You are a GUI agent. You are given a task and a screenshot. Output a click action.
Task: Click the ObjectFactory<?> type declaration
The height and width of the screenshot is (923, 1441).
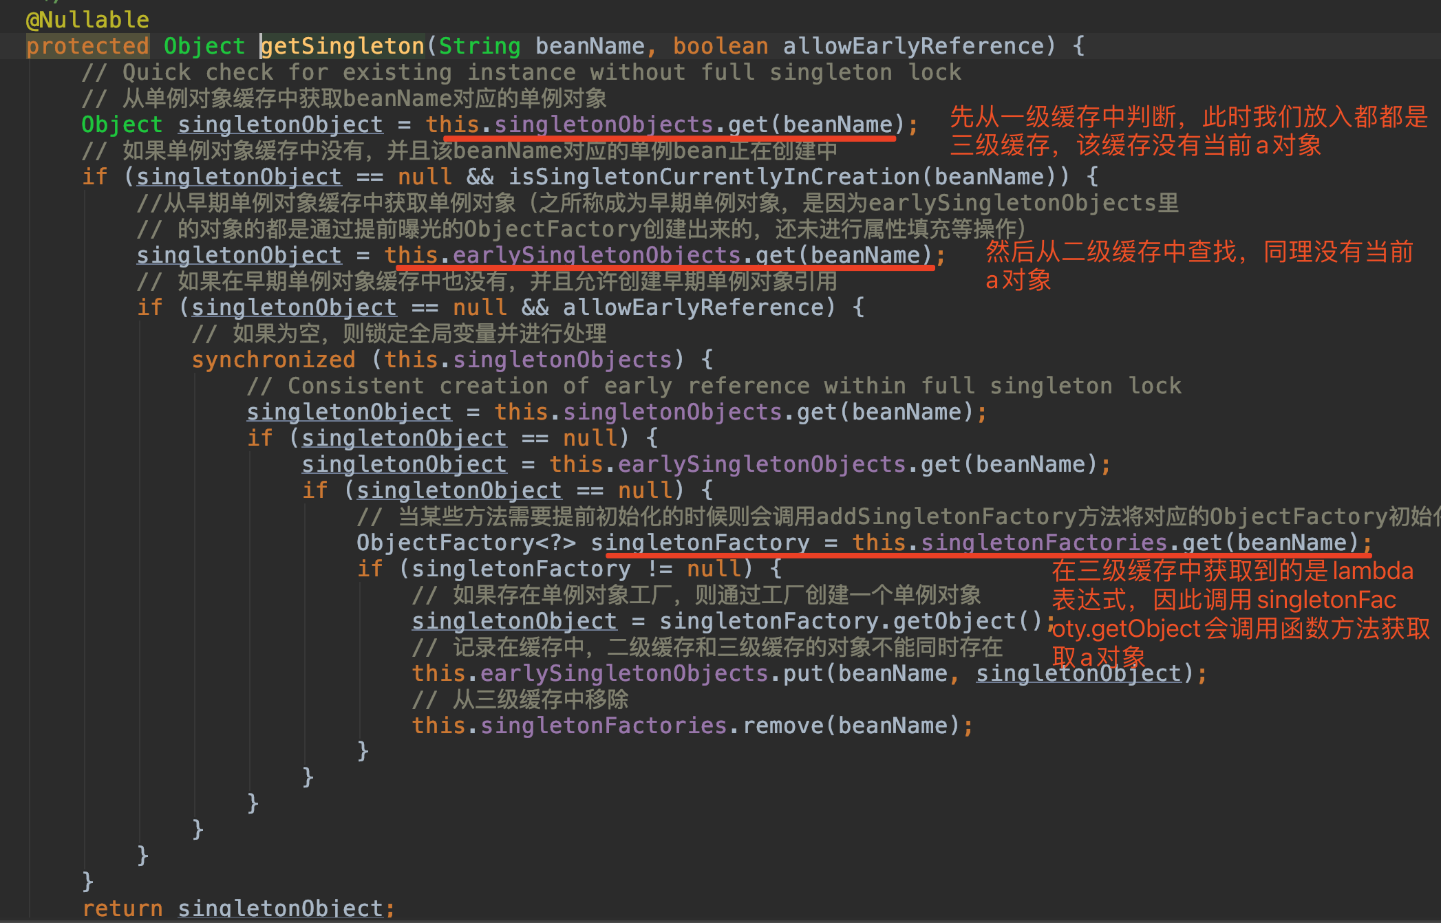(466, 543)
